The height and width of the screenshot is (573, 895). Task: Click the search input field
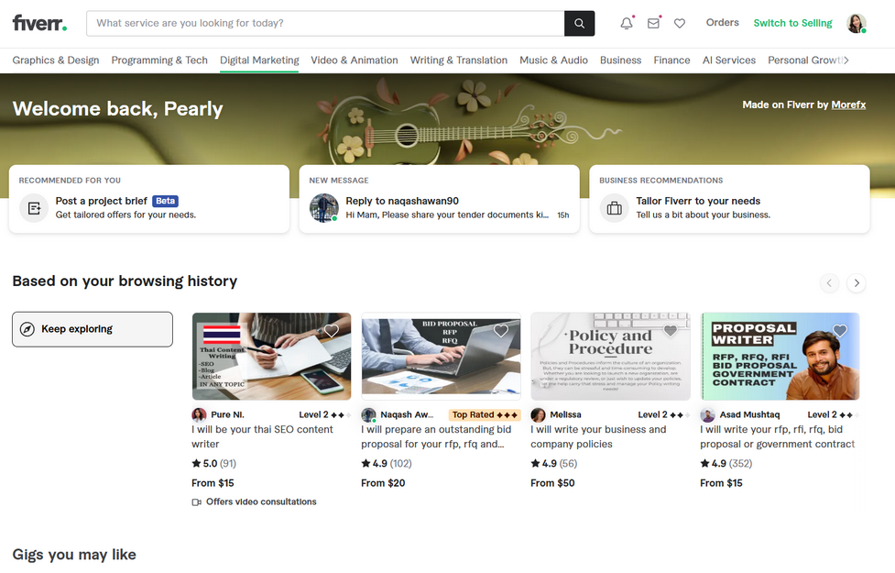tap(325, 24)
